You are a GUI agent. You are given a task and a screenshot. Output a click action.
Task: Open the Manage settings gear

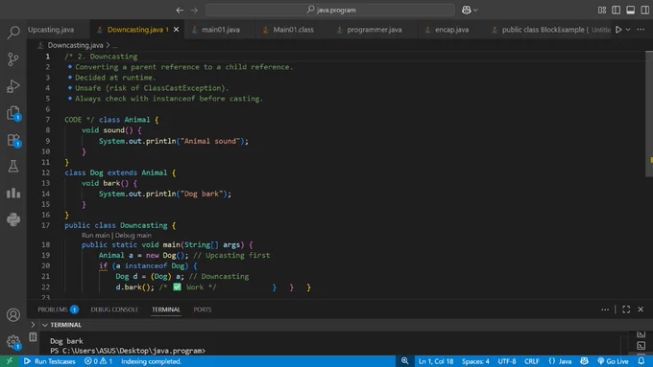[13, 342]
